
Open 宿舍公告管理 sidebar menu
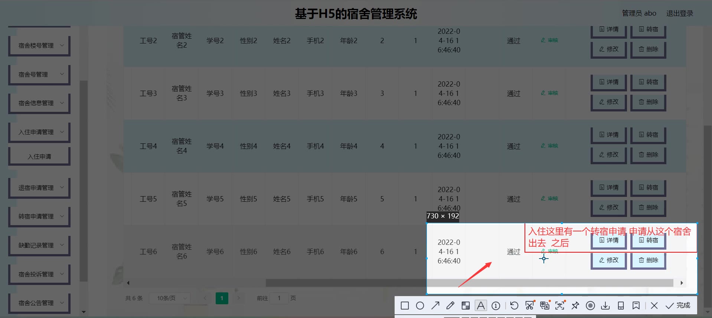(x=39, y=303)
